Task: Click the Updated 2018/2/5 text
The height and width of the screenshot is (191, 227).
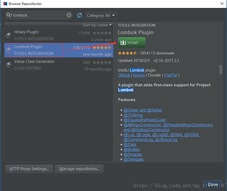Action: point(134,60)
